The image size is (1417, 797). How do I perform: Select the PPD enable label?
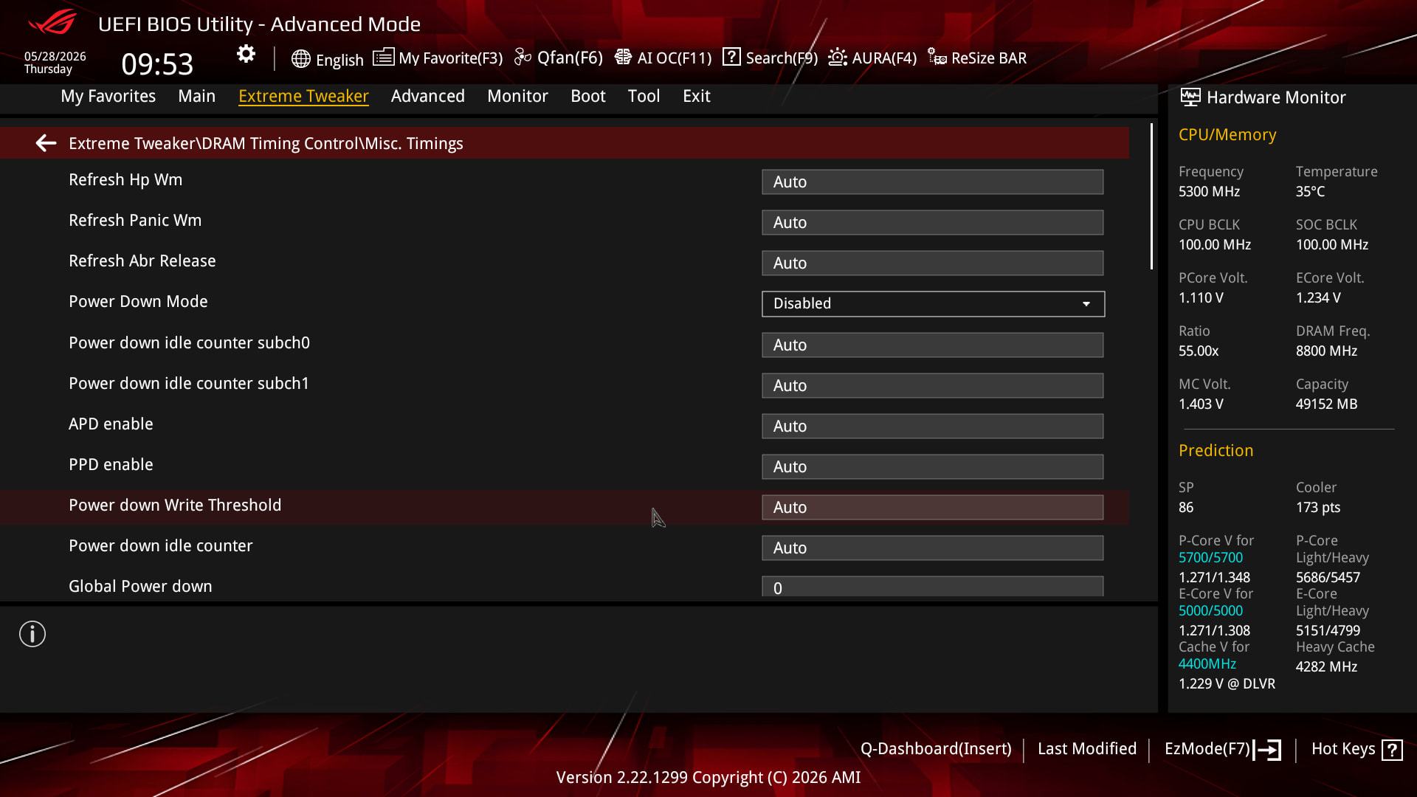click(111, 465)
